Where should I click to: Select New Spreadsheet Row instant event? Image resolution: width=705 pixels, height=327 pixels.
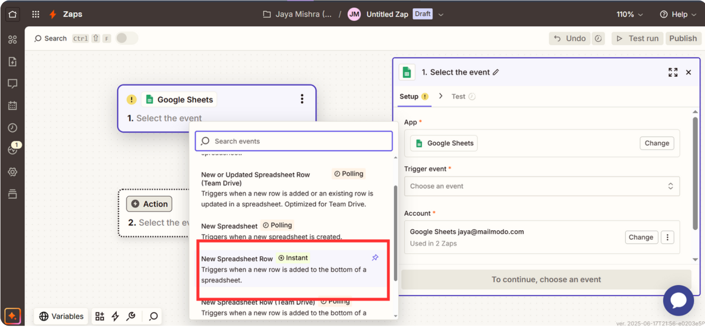[x=292, y=269]
